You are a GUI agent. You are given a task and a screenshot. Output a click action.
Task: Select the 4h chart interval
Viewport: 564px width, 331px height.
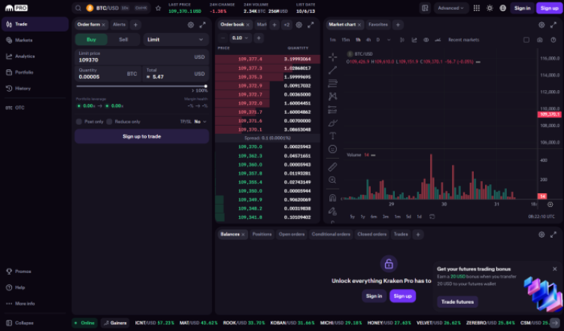pyautogui.click(x=368, y=40)
